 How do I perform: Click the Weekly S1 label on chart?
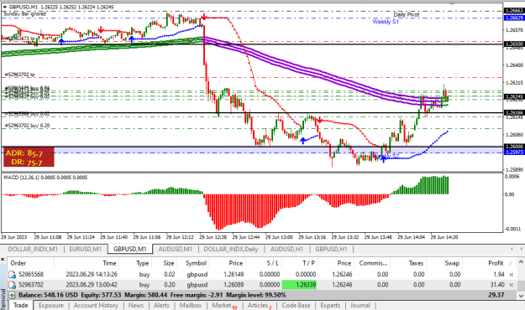coord(386,22)
